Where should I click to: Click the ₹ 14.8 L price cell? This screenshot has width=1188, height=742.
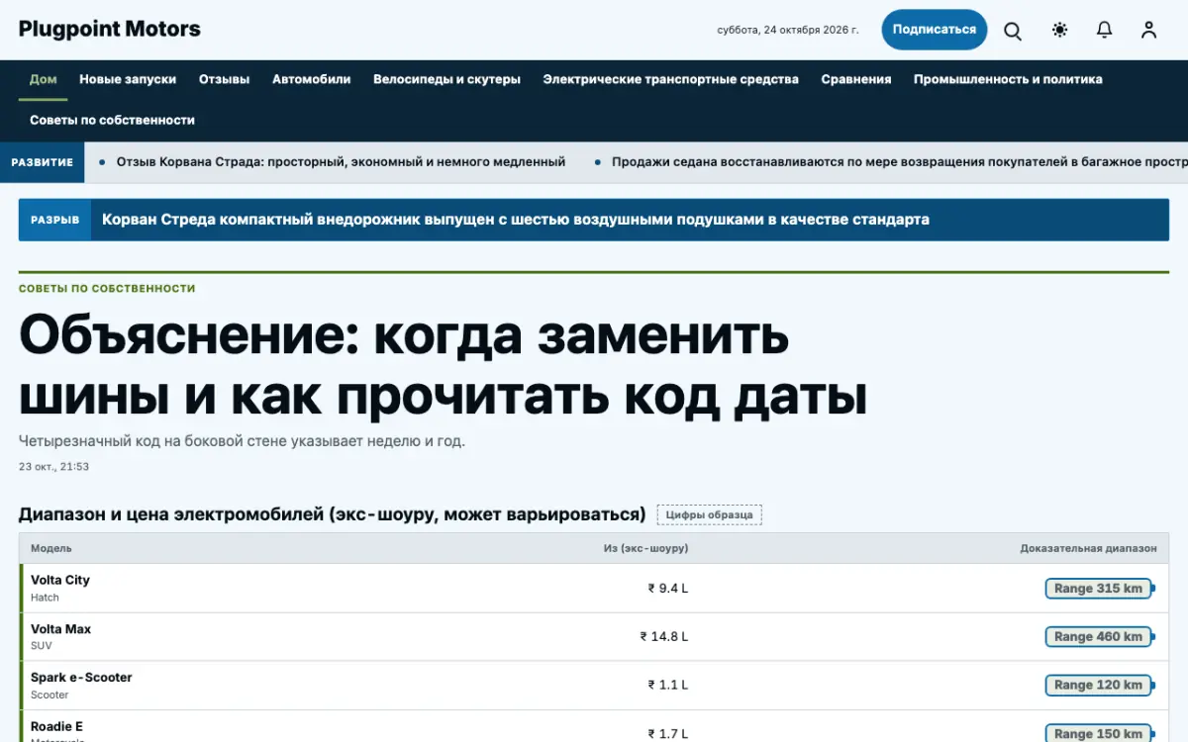(x=664, y=636)
